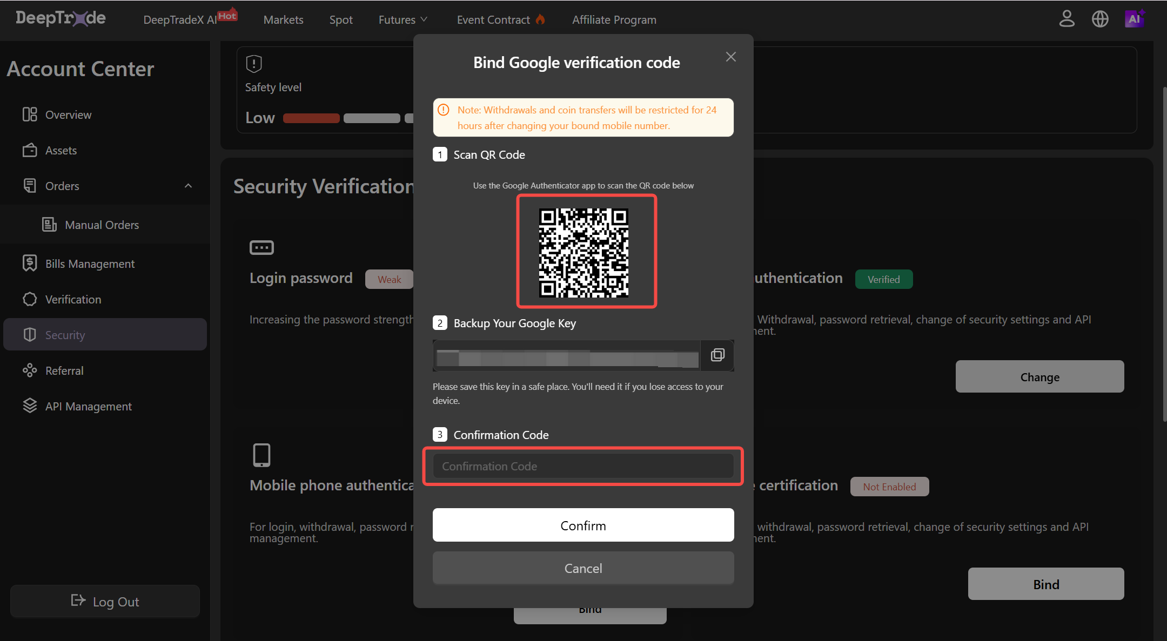Image resolution: width=1167 pixels, height=641 pixels.
Task: Click the DeepTrade logo
Action: 61,18
